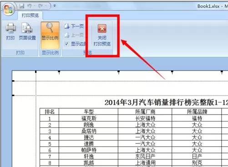228x167 pixels.
Task: Click the 福克斯 cell
Action: tap(89, 118)
